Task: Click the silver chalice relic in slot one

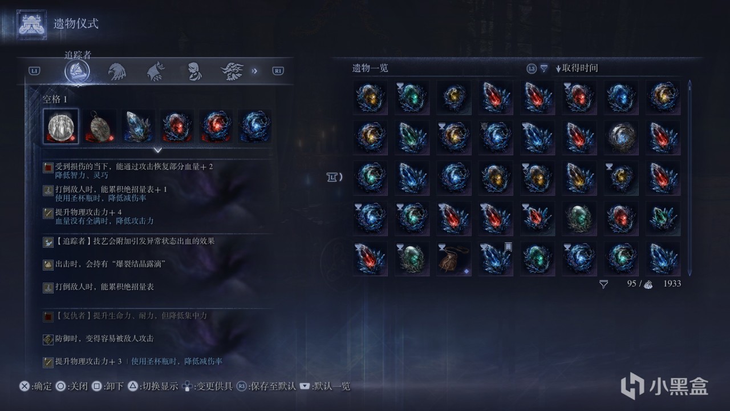Action: 61,126
